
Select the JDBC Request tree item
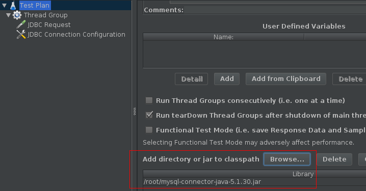pyautogui.click(x=49, y=25)
